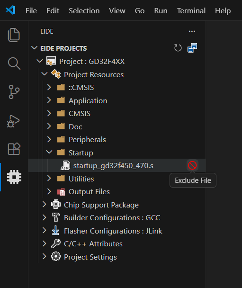Expand the Application folder chevron
Viewport: 242px width, 288px height.
(49, 100)
